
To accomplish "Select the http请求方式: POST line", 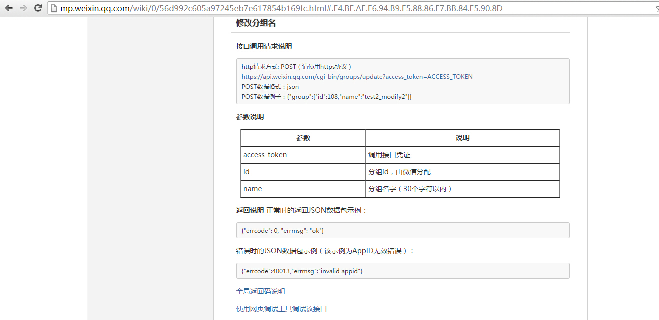I will tap(297, 67).
